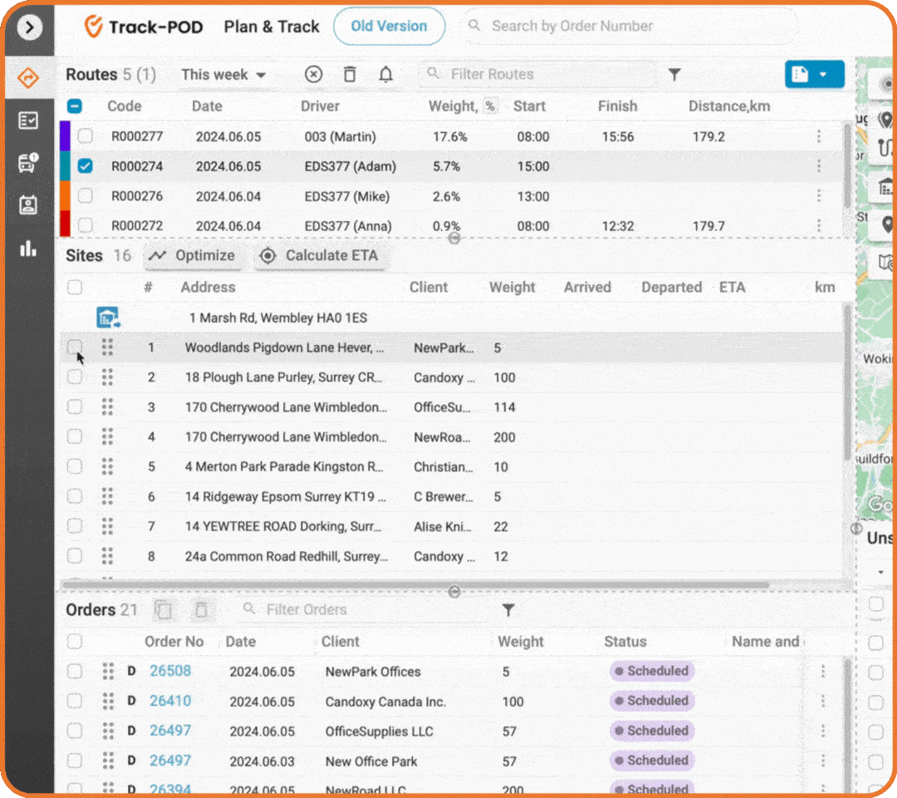897x798 pixels.
Task: Toggle the select-all routes checkbox
Action: coord(75,106)
